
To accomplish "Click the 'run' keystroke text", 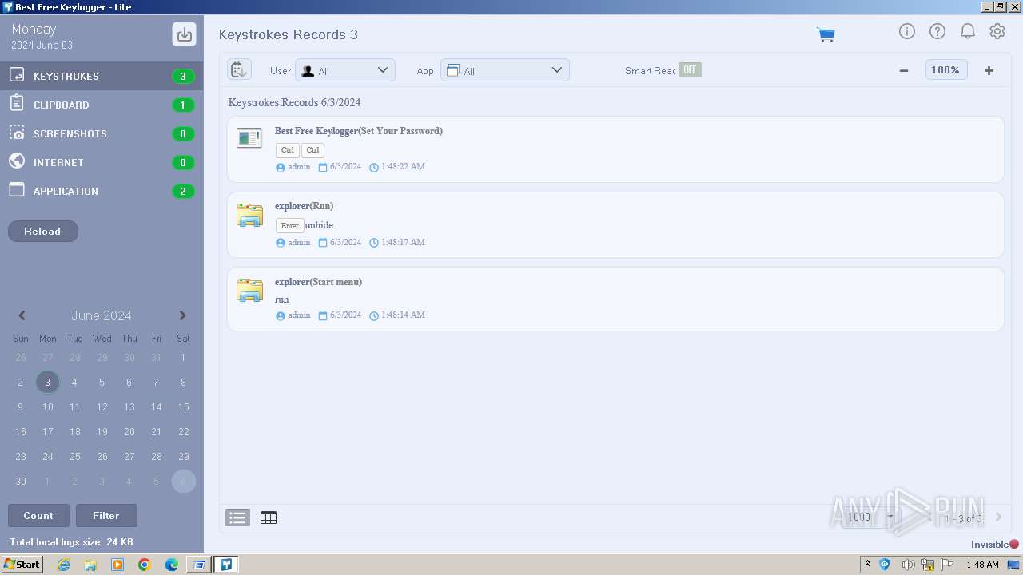I will [282, 299].
